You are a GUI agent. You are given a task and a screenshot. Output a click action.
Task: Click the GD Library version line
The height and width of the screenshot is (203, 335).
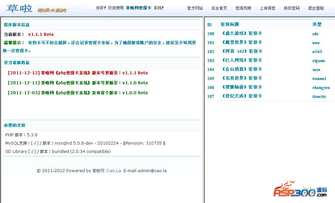(58, 152)
